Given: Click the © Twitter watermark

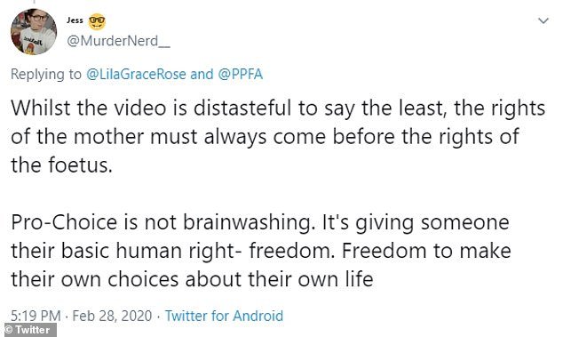Looking at the screenshot, I should pos(28,330).
